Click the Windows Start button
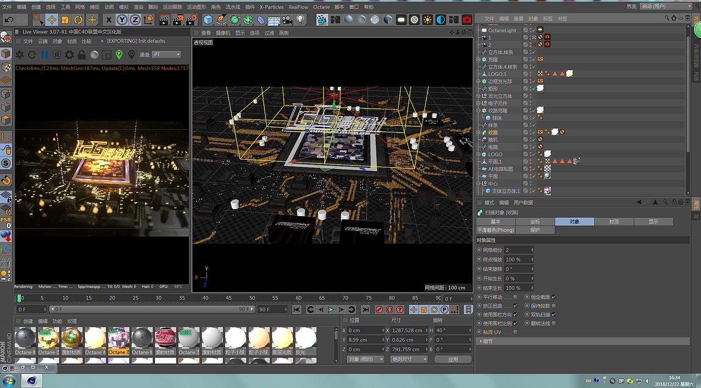Screen dimensions: 701x388 click(10, 381)
